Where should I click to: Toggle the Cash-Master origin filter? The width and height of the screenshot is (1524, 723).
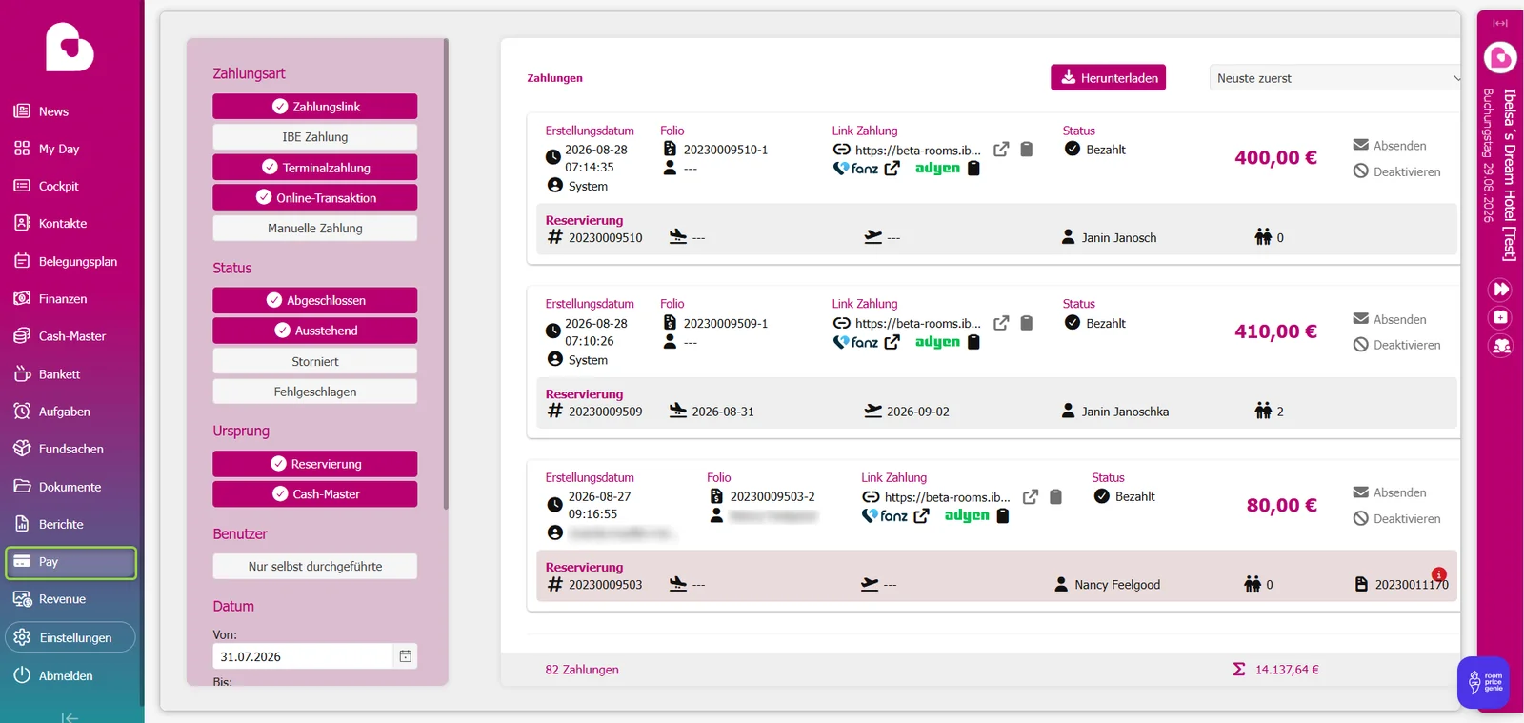point(315,494)
